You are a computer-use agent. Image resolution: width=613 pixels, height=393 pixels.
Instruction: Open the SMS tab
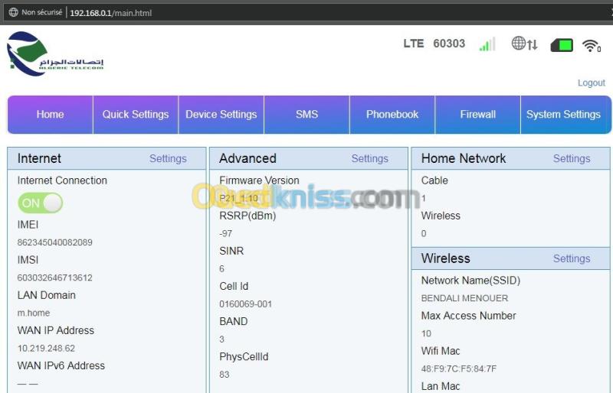307,115
